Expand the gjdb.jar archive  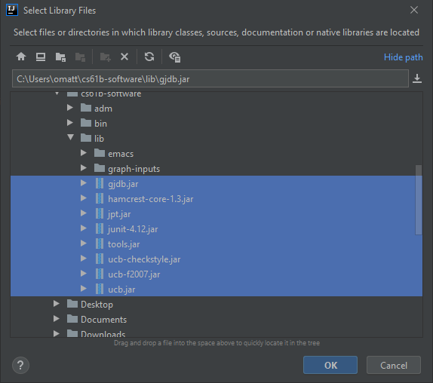pos(84,183)
